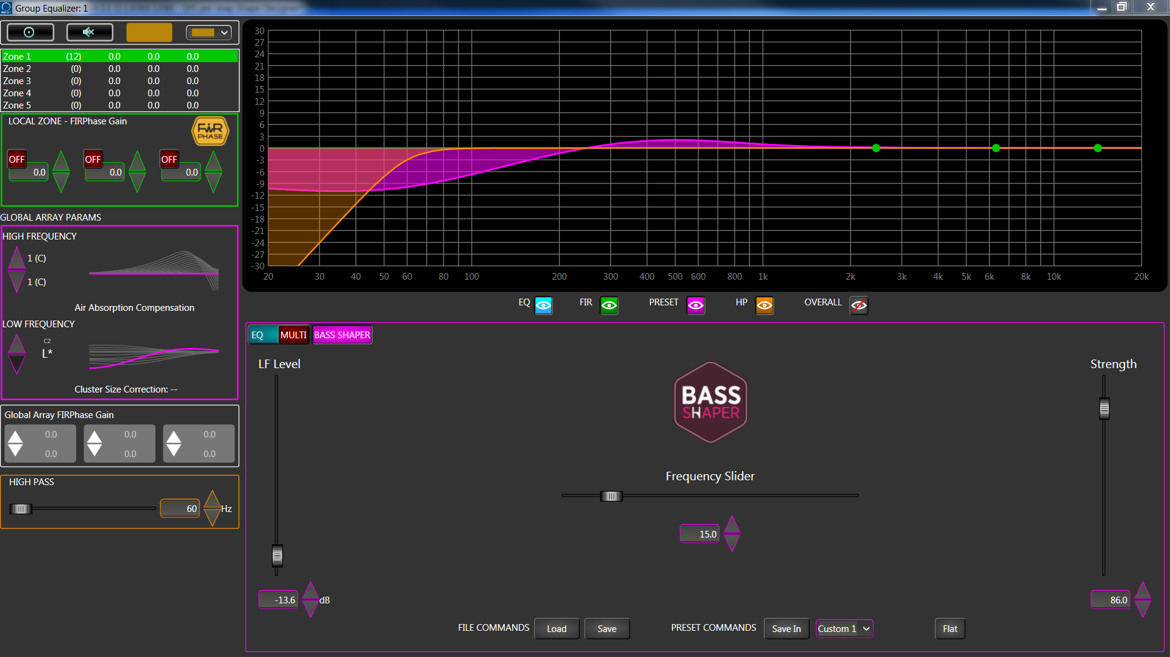Select the BASS SHAPER tab
Screen dimensions: 1170x657
pyautogui.click(x=342, y=335)
